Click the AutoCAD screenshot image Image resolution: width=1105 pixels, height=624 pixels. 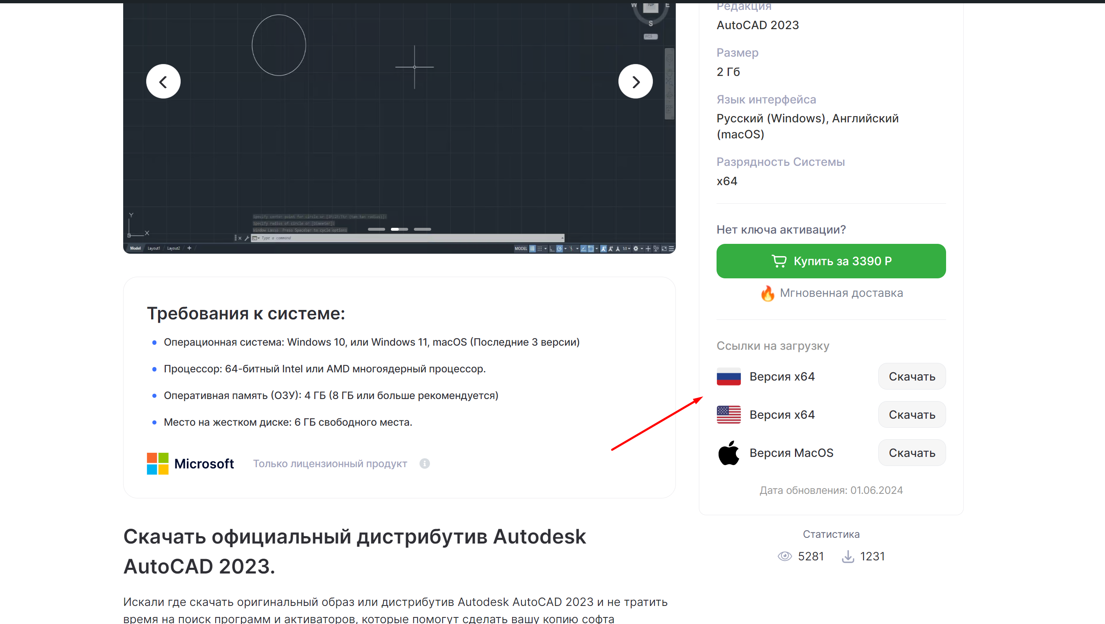(x=400, y=128)
